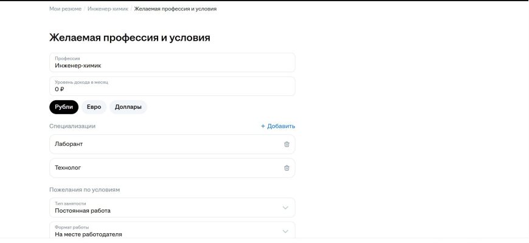Click the Пожелания по условиям section label
529x243 pixels.
click(85, 190)
